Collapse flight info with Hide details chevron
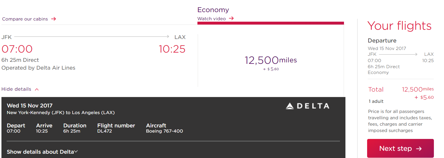The image size is (444, 158). coord(37,89)
